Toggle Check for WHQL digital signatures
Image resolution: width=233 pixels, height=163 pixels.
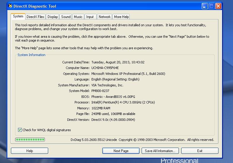20,130
